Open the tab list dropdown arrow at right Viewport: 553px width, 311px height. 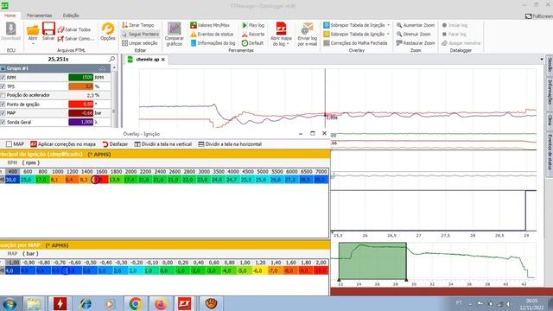click(x=542, y=60)
